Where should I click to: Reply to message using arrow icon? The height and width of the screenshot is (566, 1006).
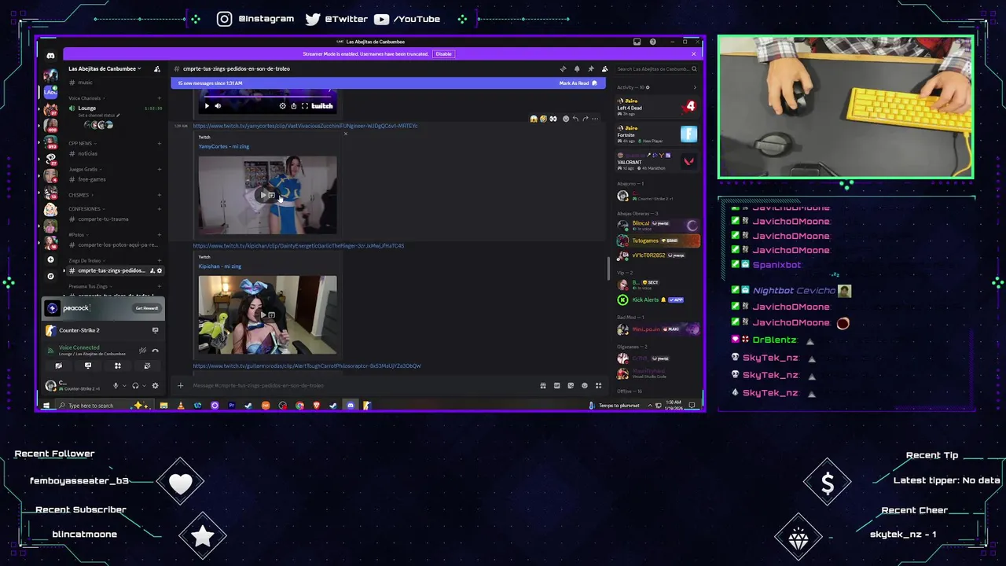click(575, 119)
